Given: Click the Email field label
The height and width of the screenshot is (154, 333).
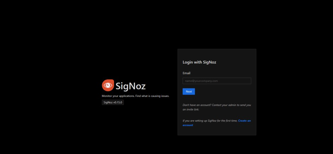Looking at the screenshot, I should 186,73.
